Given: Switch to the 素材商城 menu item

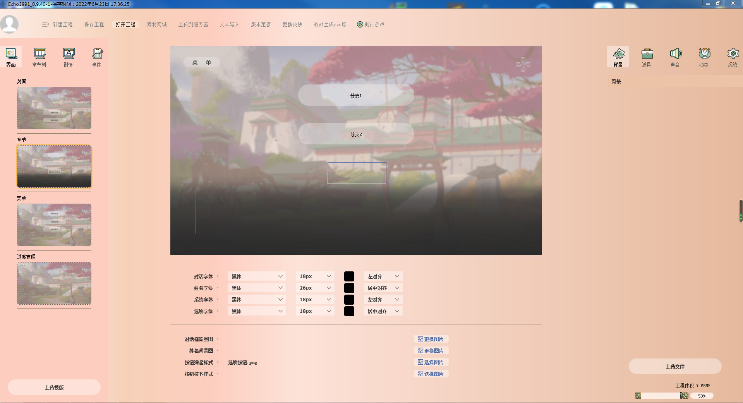Looking at the screenshot, I should pos(156,24).
